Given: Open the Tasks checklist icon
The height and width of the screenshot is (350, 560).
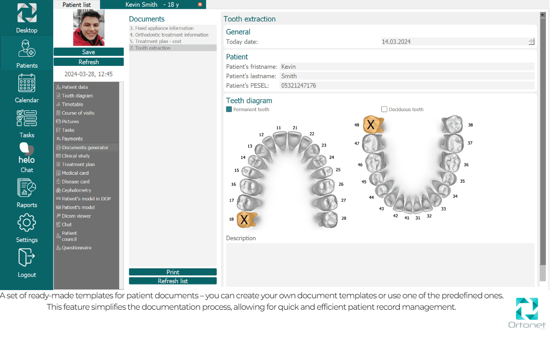Looking at the screenshot, I should [x=27, y=118].
